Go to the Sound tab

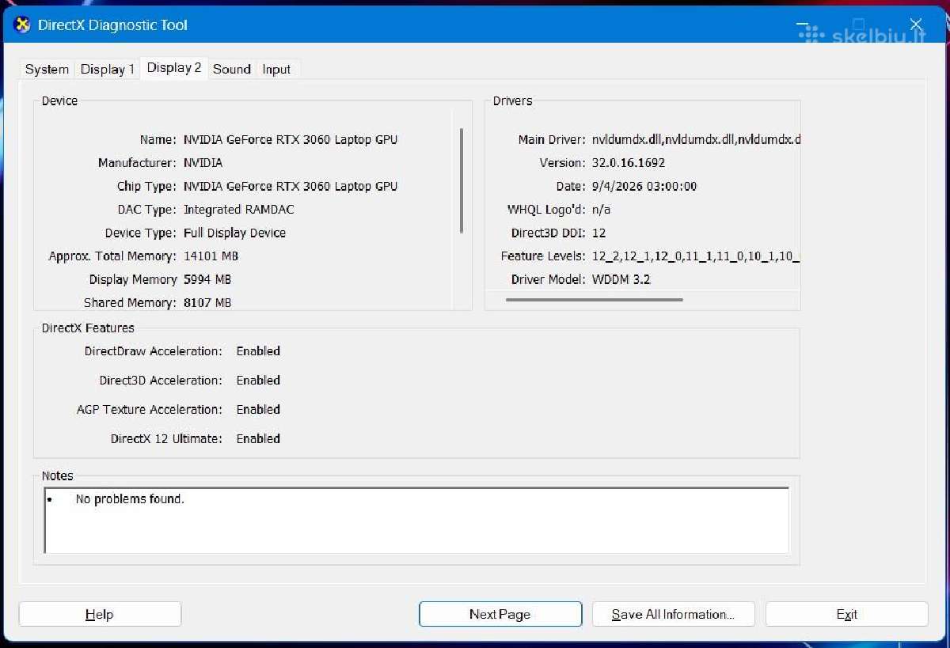tap(232, 69)
